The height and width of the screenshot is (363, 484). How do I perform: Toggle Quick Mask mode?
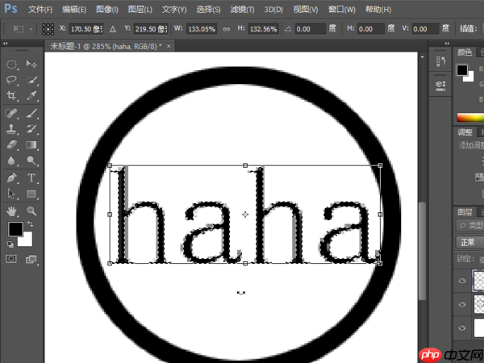11,259
